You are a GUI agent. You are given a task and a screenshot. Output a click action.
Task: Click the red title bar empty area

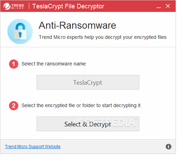point(129,6)
